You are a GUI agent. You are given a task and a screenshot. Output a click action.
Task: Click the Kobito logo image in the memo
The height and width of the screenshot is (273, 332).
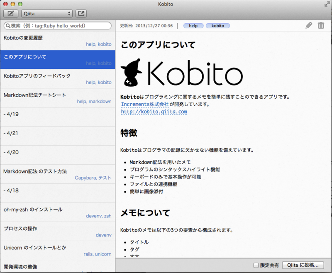point(182,72)
